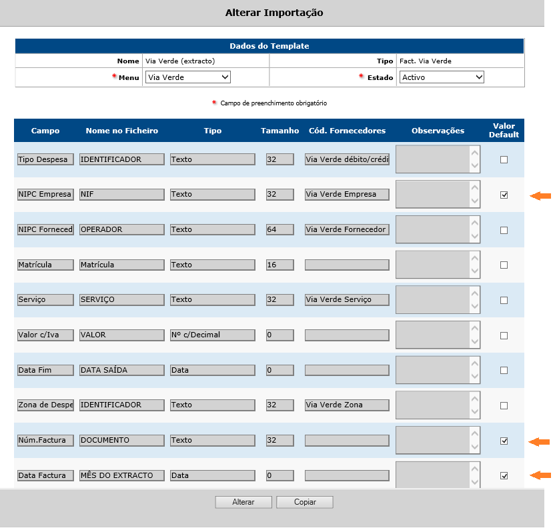Click the NIF file name field

(x=122, y=194)
